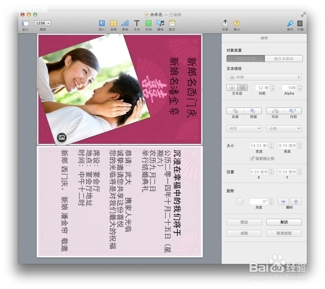Select Stay on Page (停留在页面) placement
The image size is (325, 289).
[246, 59]
